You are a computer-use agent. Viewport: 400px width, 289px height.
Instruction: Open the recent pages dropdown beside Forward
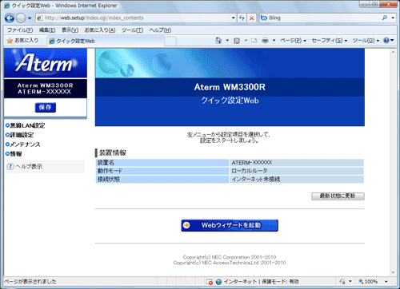30,18
